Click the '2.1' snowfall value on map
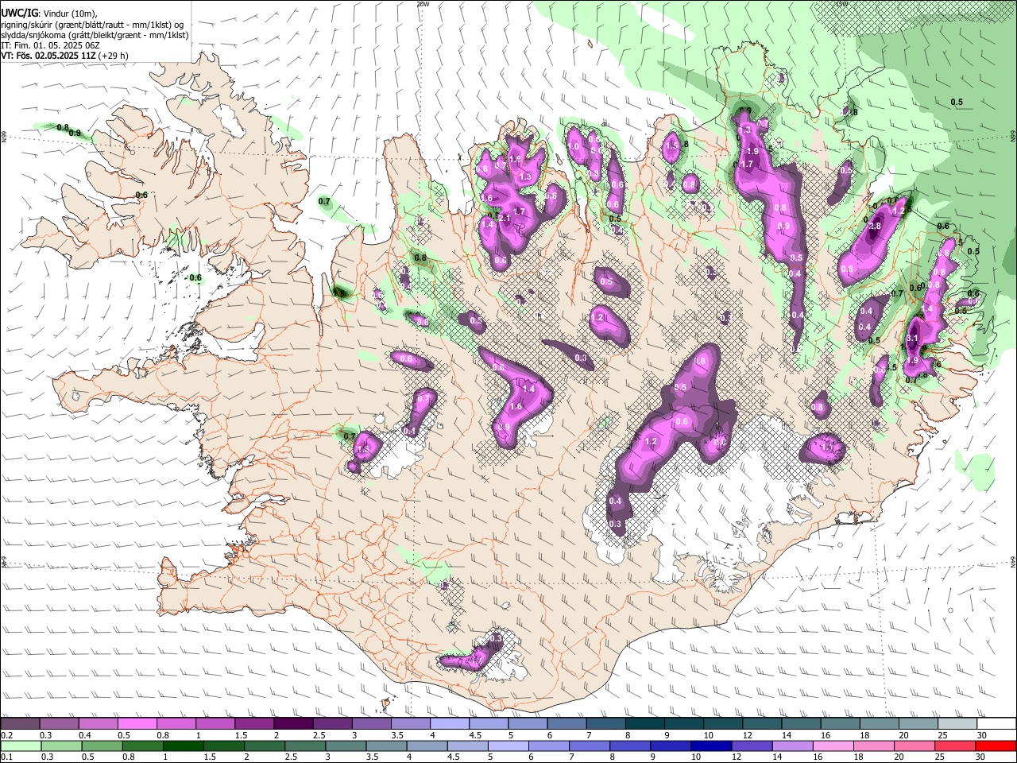Screen dimensions: 1017x763 504,219
